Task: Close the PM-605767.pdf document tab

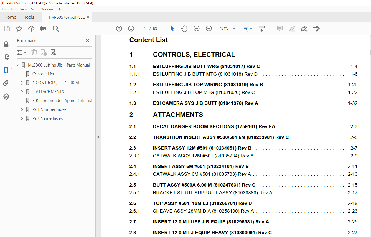Action: (x=88, y=17)
